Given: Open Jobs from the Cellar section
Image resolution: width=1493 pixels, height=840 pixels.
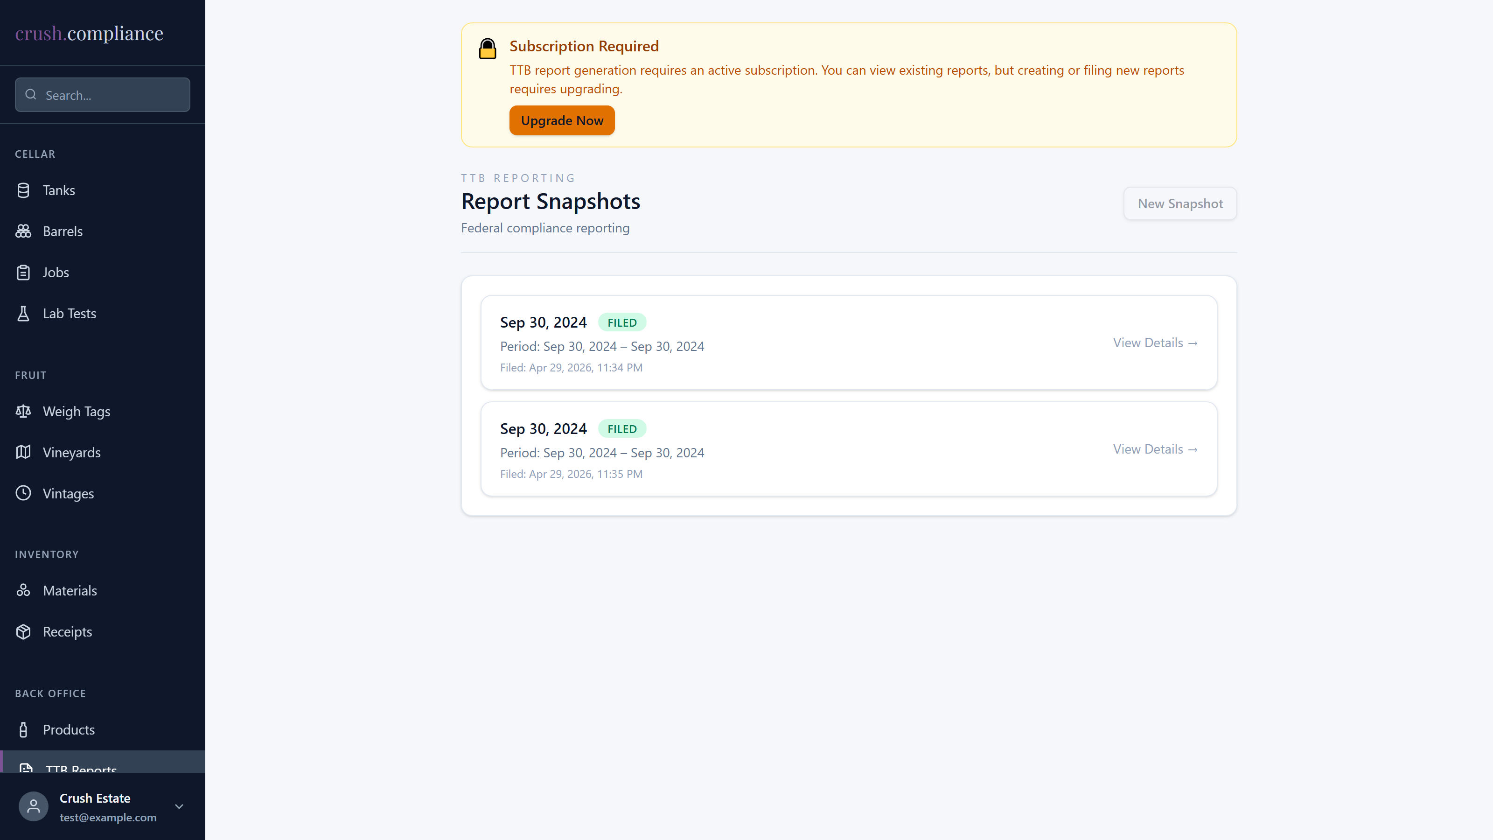Looking at the screenshot, I should coord(103,273).
